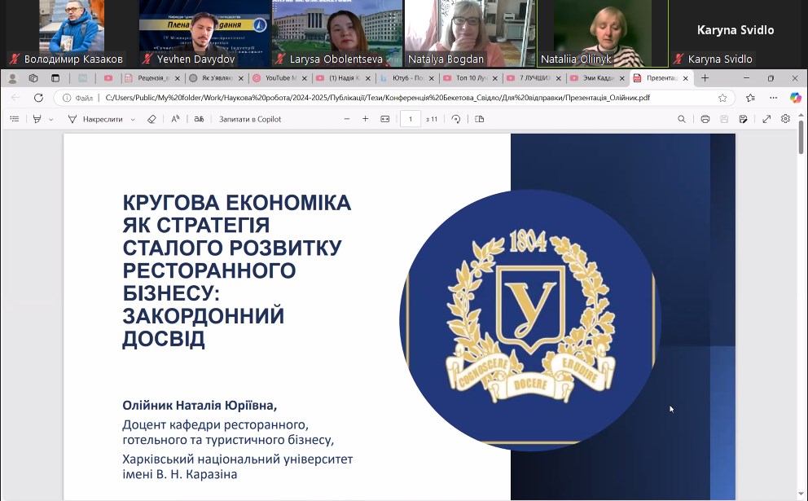Viewport: 808px width, 501px height.
Task: Click the page number input field
Action: (x=410, y=119)
